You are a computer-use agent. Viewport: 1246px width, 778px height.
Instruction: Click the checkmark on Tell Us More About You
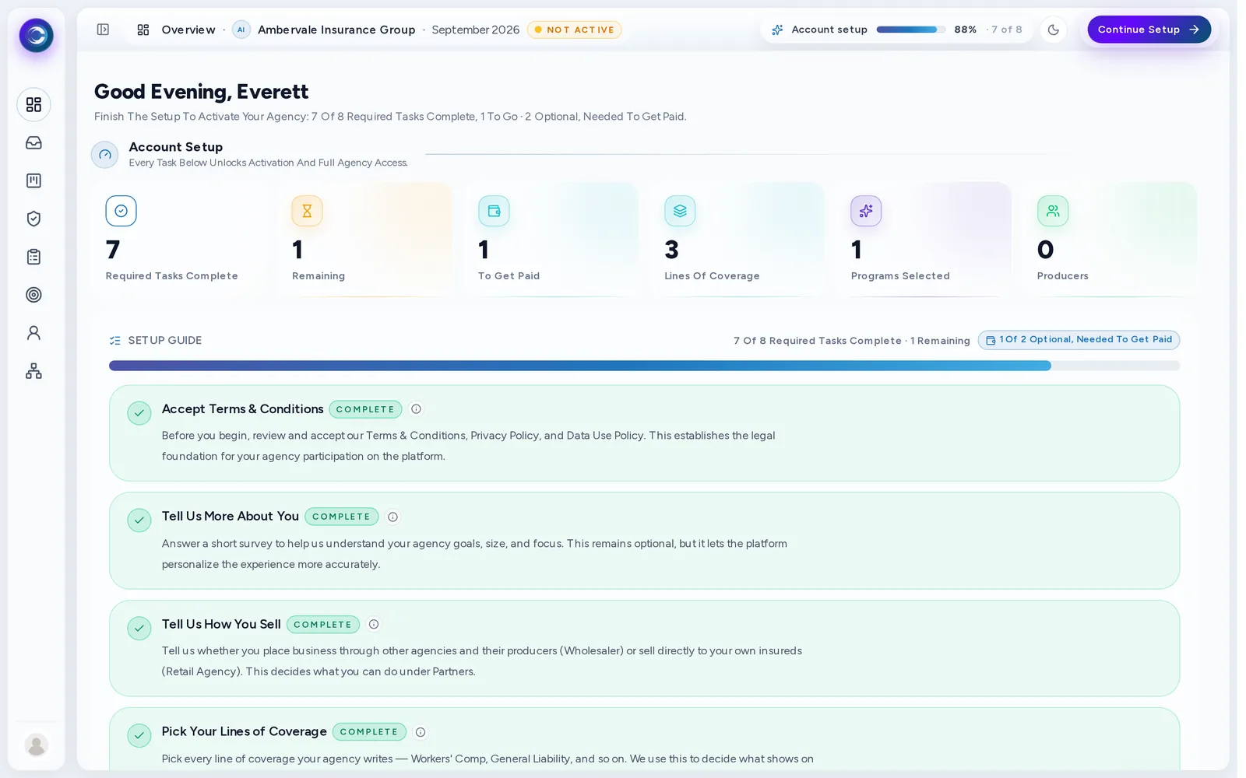click(x=139, y=520)
